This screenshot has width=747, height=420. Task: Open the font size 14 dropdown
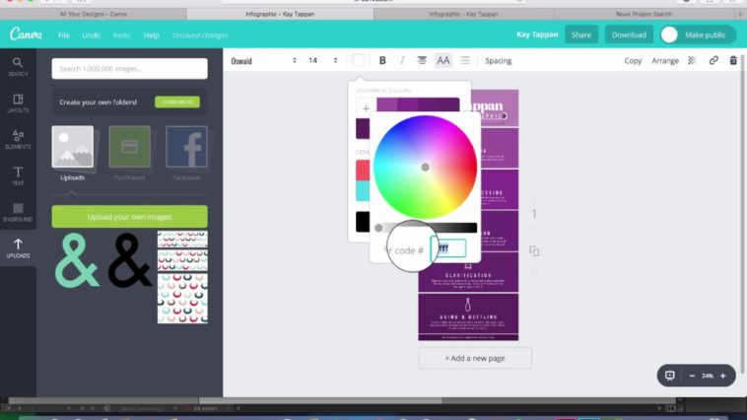(x=322, y=61)
